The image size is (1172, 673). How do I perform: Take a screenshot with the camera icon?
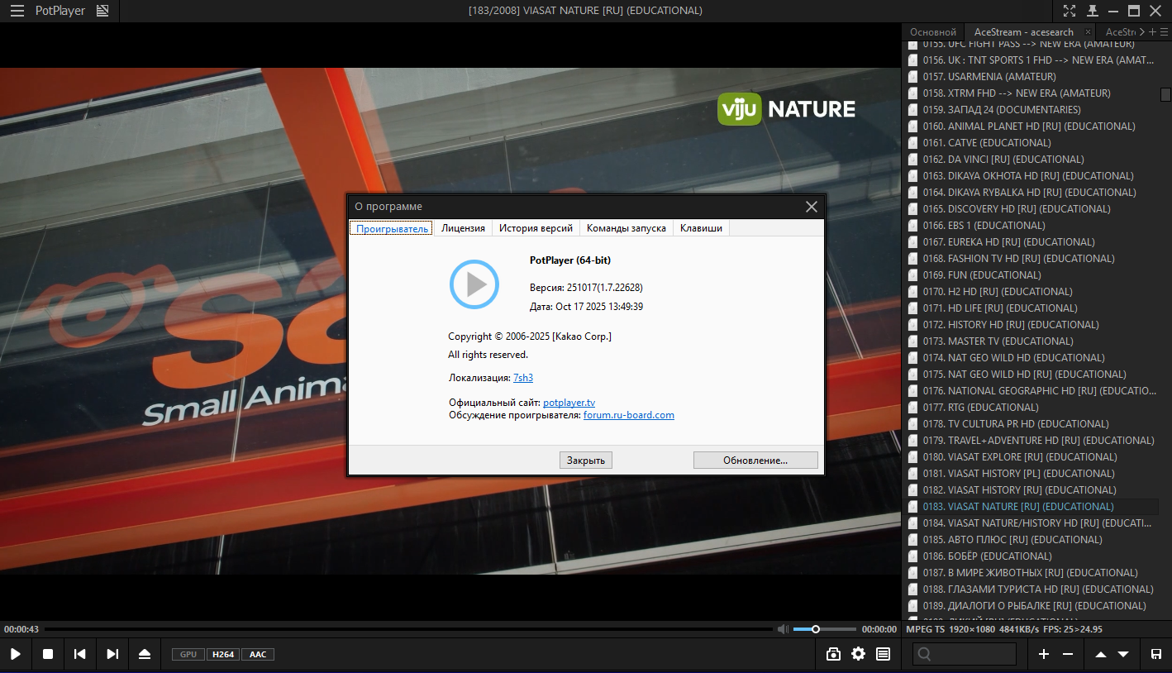pyautogui.click(x=834, y=654)
